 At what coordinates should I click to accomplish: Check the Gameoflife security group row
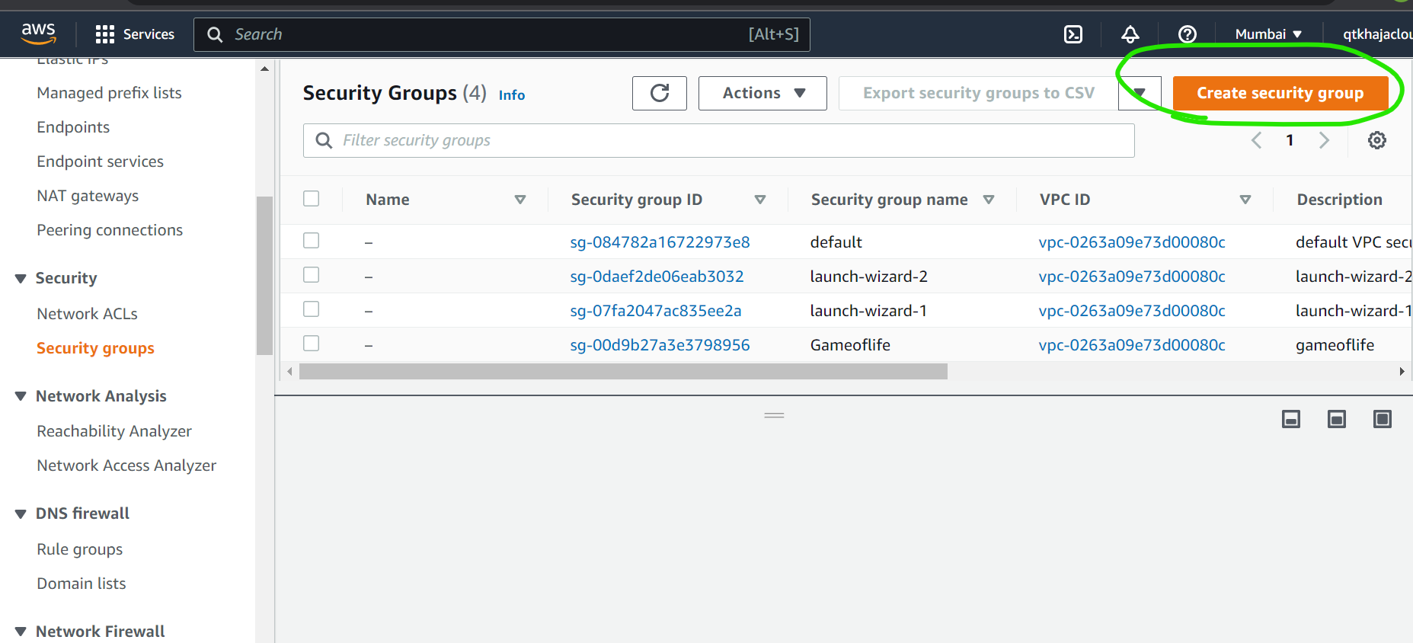(x=312, y=344)
